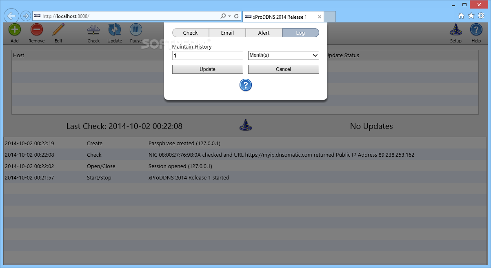Click the wizard hat beside Last Check
Screen dimensions: 491x268
(245, 125)
